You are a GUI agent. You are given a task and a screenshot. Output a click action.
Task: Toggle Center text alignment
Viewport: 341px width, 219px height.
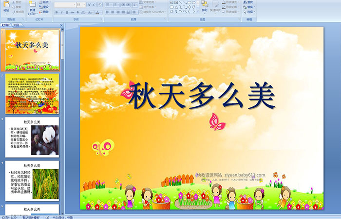[113, 12]
